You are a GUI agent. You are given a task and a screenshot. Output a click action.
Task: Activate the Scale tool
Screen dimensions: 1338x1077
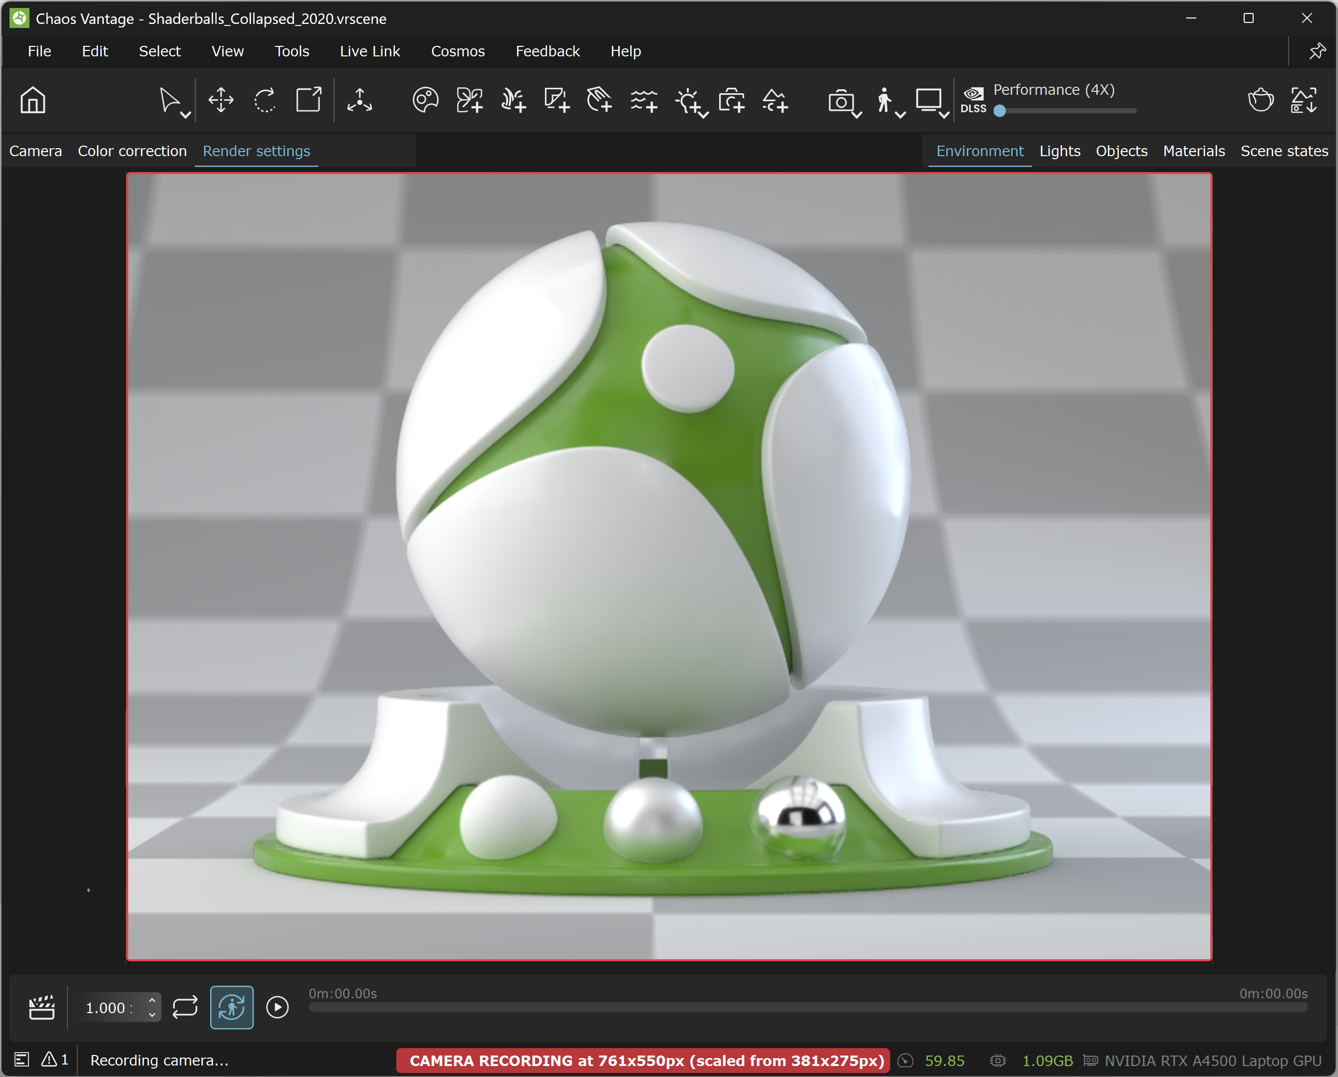[x=308, y=100]
